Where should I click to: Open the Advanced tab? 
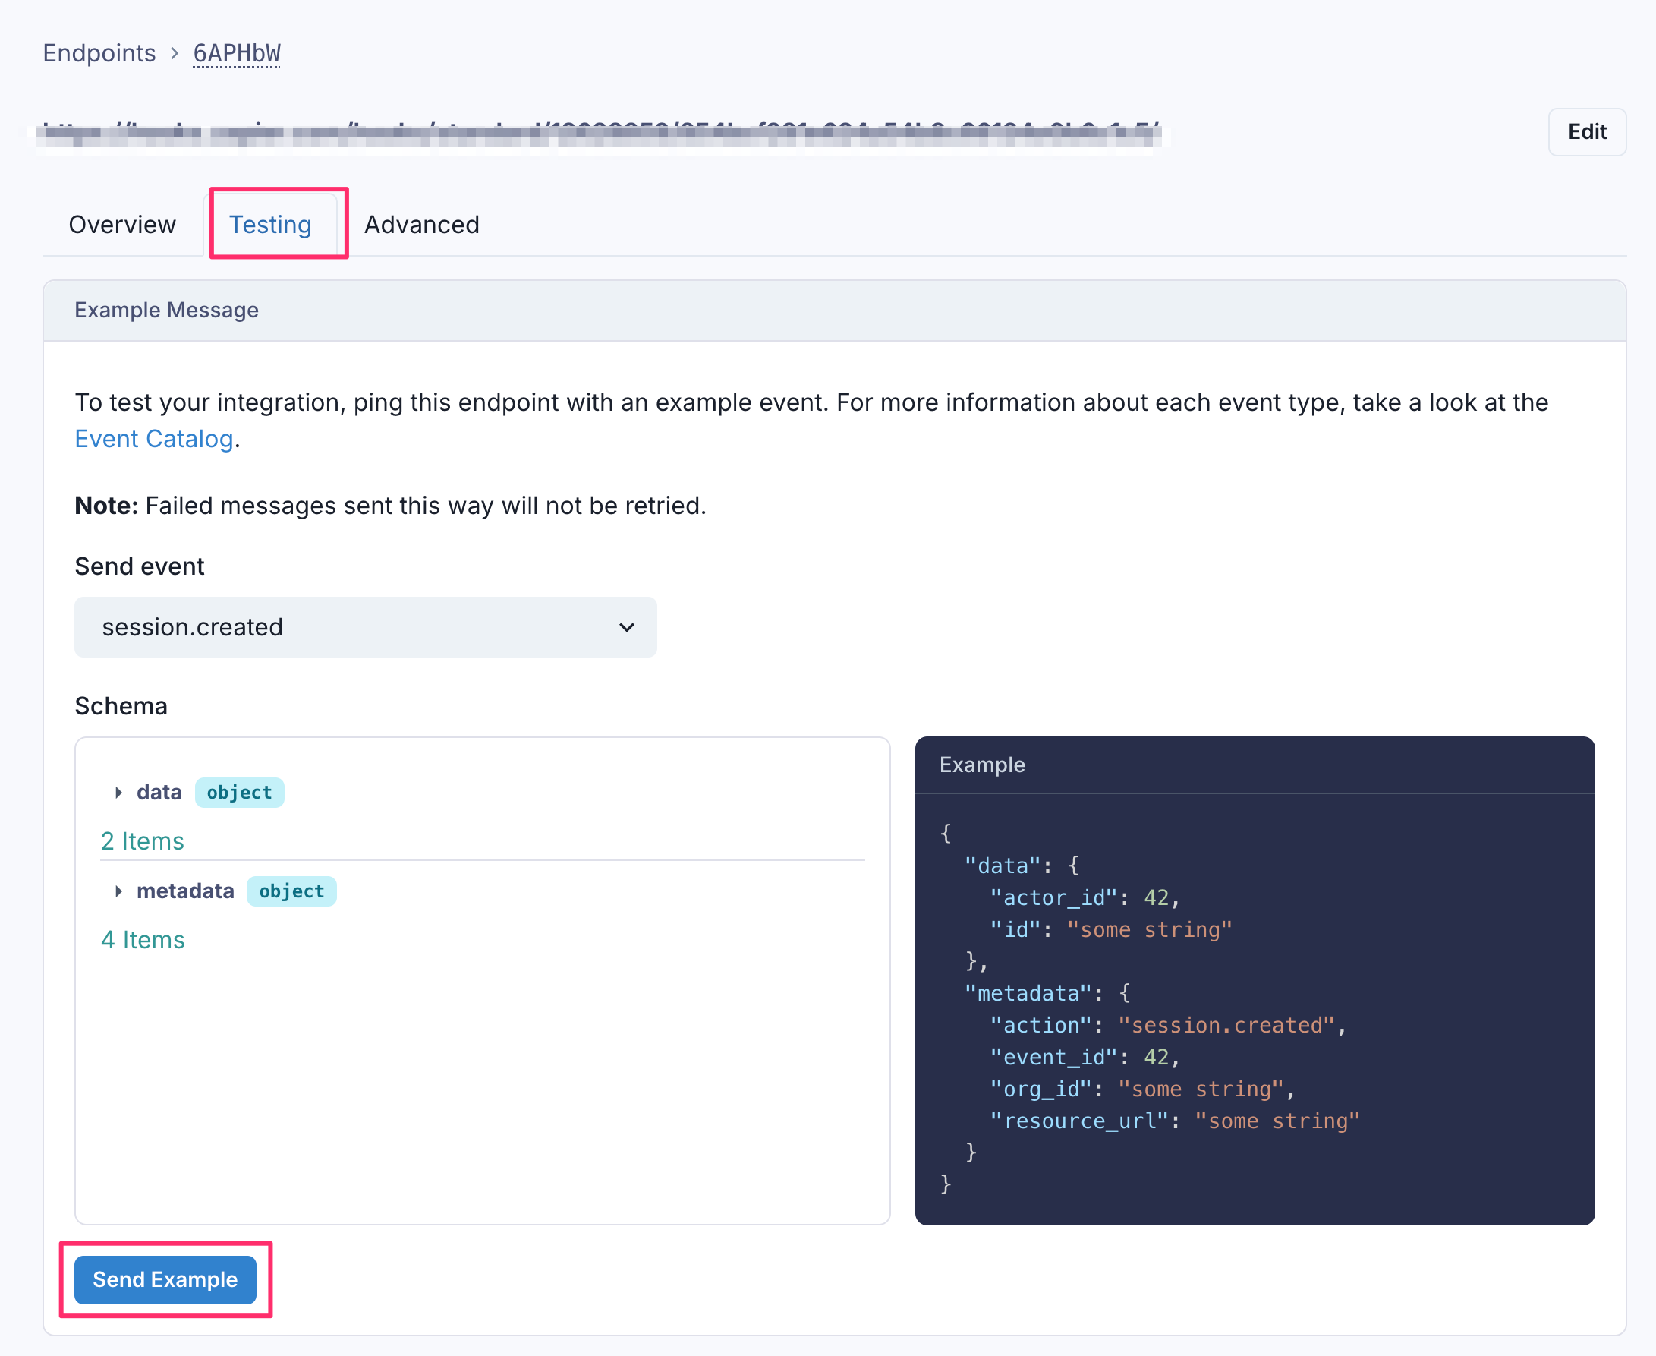[x=421, y=224]
